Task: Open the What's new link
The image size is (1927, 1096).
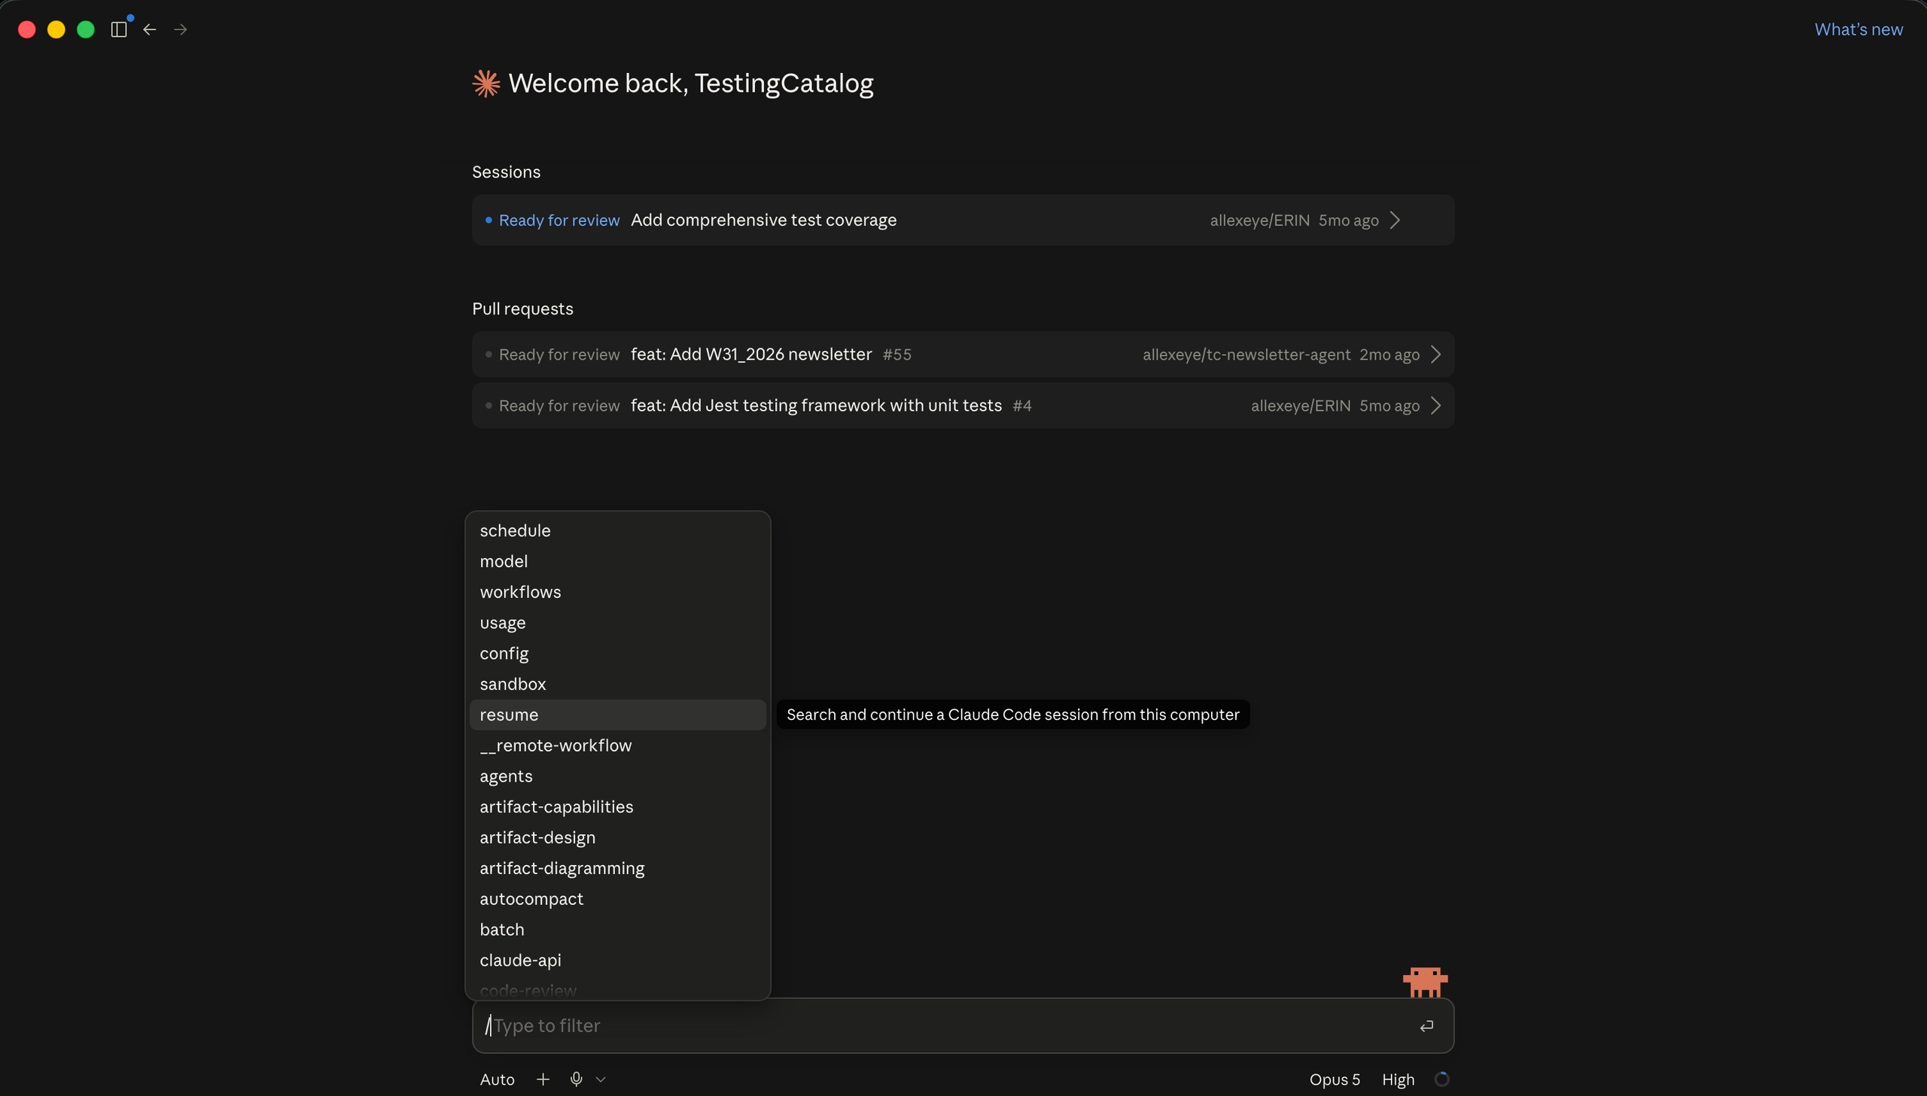Action: click(x=1858, y=29)
